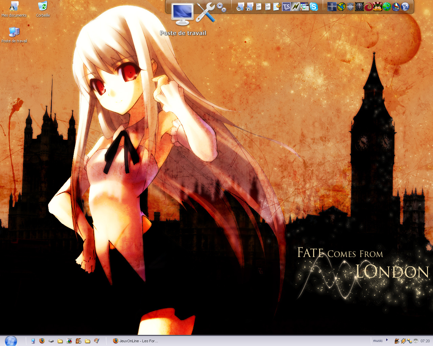Viewport: 433px width, 346px height.
Task: Expand the music toolbar arrow
Action: click(x=387, y=340)
